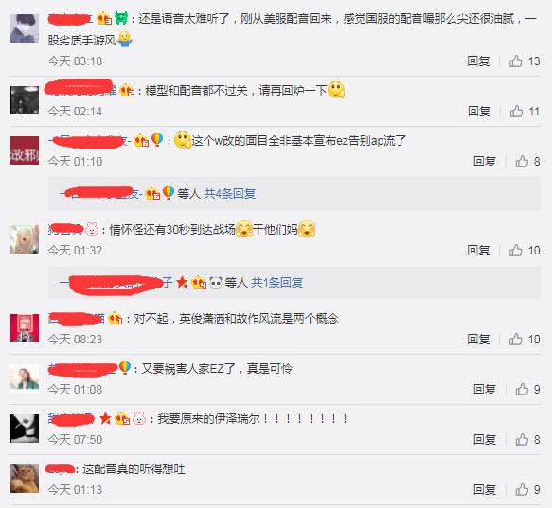Reply to the 01:13 comment
The image size is (552, 508).
pyautogui.click(x=485, y=489)
